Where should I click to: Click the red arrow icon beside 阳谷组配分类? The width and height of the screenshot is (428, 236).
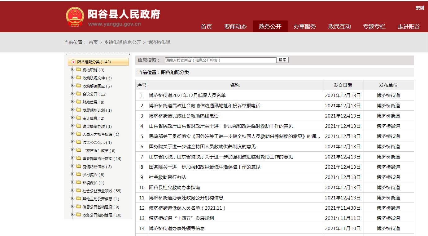point(73,62)
